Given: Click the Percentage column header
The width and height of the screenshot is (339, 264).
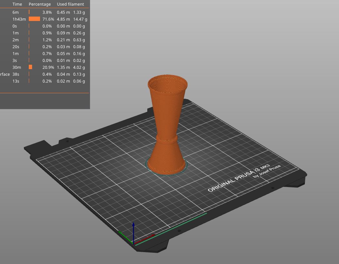Looking at the screenshot, I should [x=40, y=4].
